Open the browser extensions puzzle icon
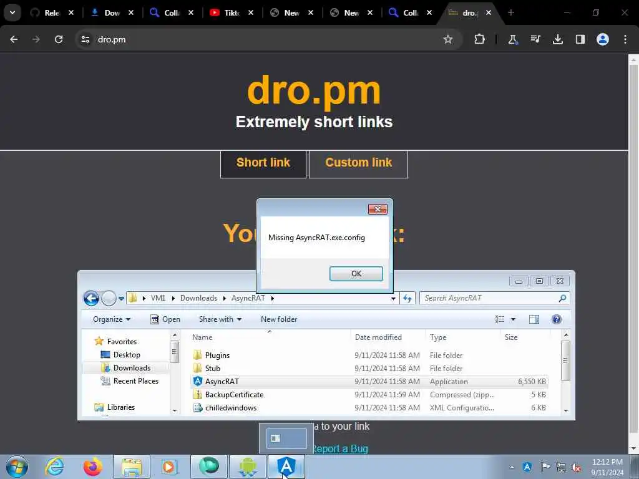Viewport: 639px width, 479px height. [x=479, y=39]
